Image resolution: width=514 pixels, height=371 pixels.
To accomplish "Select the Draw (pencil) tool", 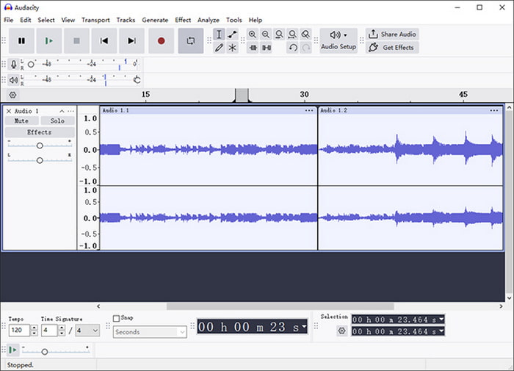I will (x=219, y=48).
